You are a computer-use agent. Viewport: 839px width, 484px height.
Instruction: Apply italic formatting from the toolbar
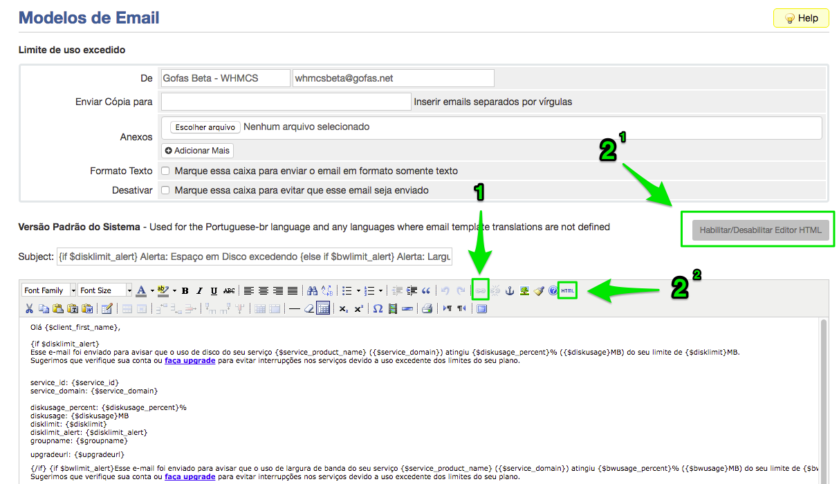pos(200,291)
